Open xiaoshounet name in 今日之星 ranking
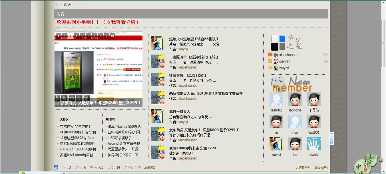This screenshot has width=386, height=174. [x=288, y=55]
